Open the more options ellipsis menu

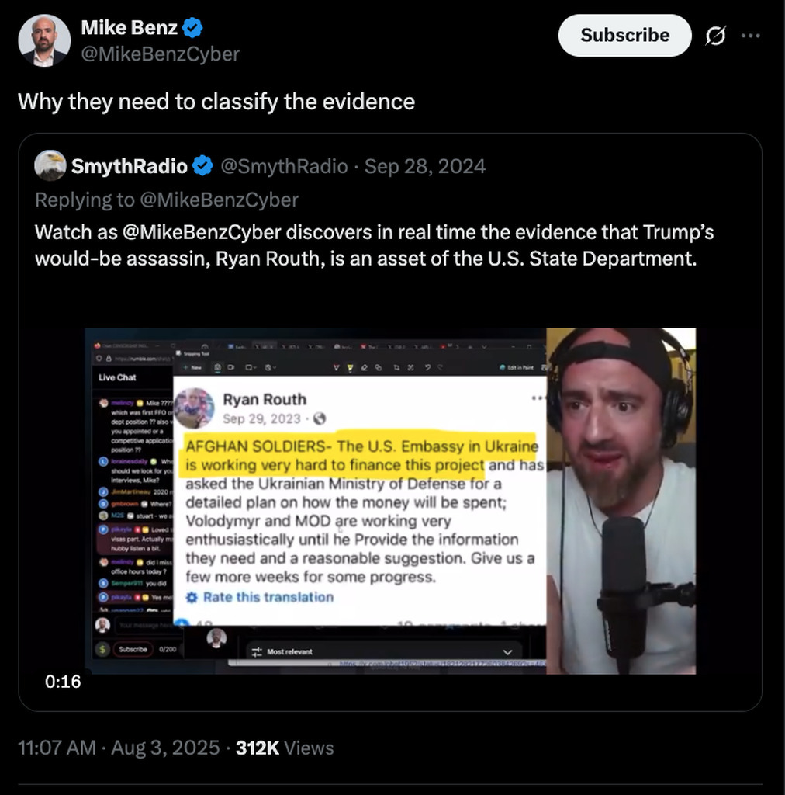750,36
